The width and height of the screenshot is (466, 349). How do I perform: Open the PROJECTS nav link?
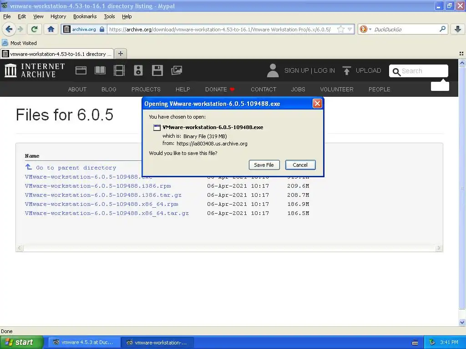146,90
